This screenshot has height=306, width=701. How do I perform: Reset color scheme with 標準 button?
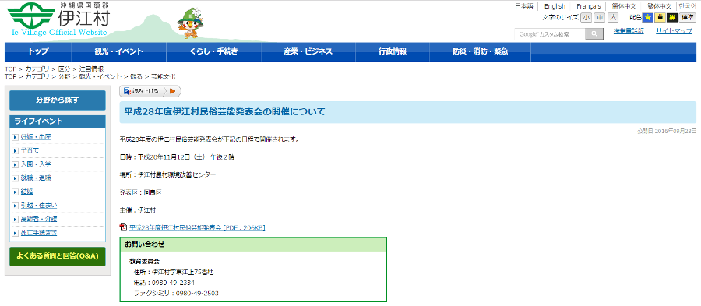coord(687,18)
